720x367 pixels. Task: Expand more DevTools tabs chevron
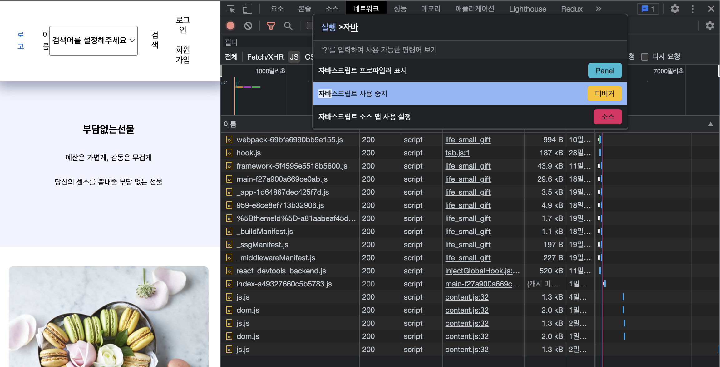point(598,9)
